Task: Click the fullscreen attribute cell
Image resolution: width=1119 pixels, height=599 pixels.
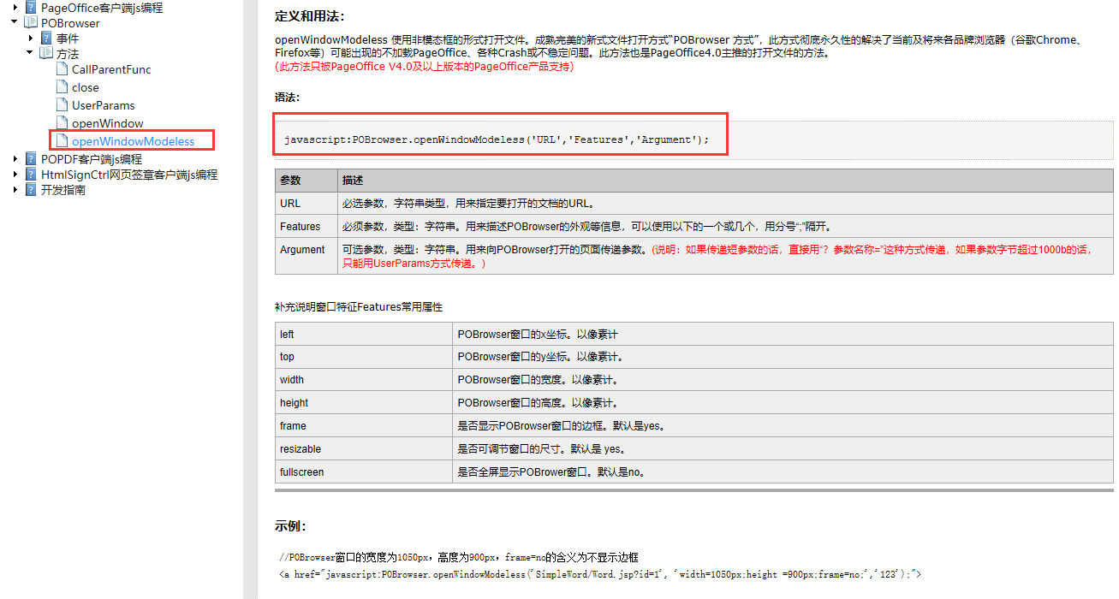Action: 364,472
